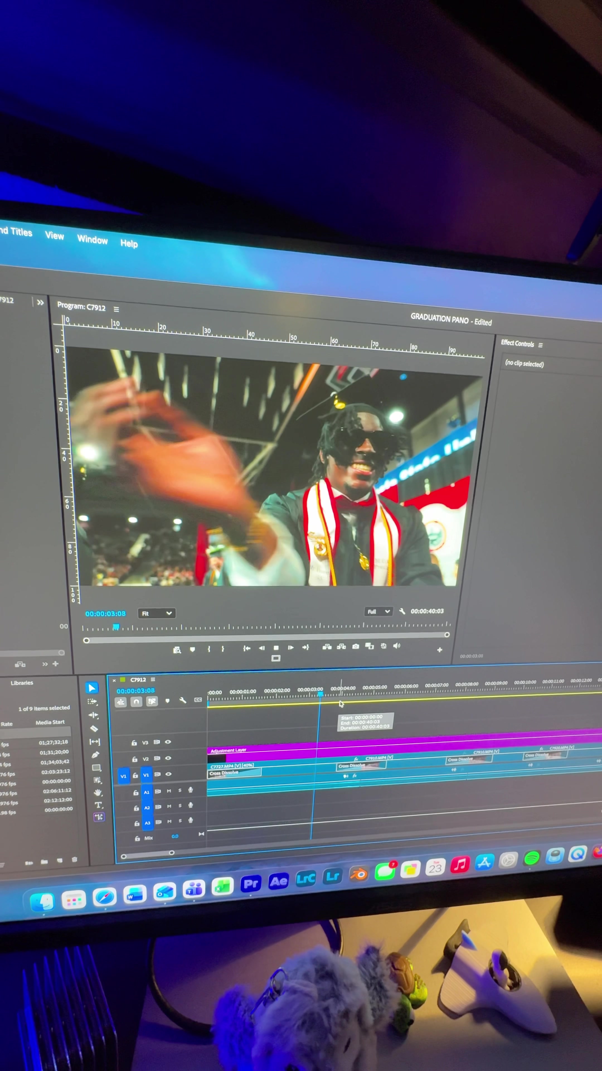Screen dimensions: 602x1071
Task: Step back one frame
Action: coord(262,648)
